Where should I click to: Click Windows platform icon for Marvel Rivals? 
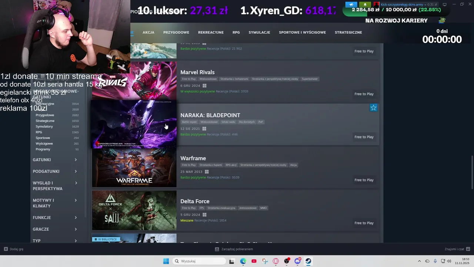tap(204, 86)
